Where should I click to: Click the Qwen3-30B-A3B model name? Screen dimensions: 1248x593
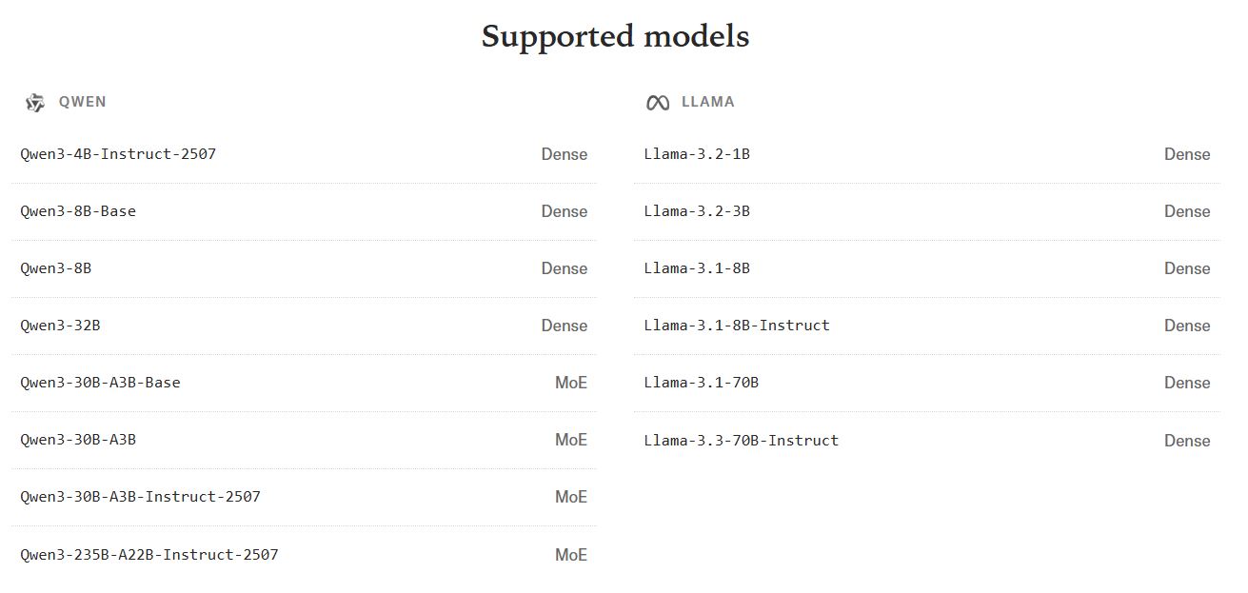click(x=78, y=440)
